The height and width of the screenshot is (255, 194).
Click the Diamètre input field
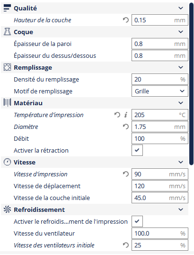[160, 127]
